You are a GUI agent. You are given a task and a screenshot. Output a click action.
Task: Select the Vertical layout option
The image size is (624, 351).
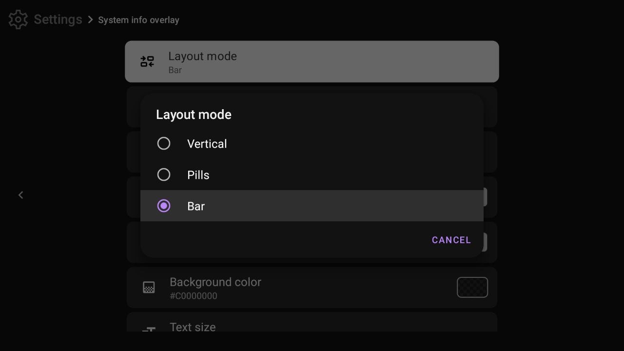(x=164, y=143)
